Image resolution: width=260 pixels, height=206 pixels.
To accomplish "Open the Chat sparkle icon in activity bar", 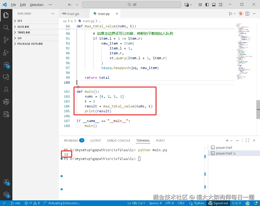I will coord(6,77).
